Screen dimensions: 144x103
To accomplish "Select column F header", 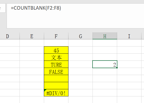I will click(x=56, y=36).
